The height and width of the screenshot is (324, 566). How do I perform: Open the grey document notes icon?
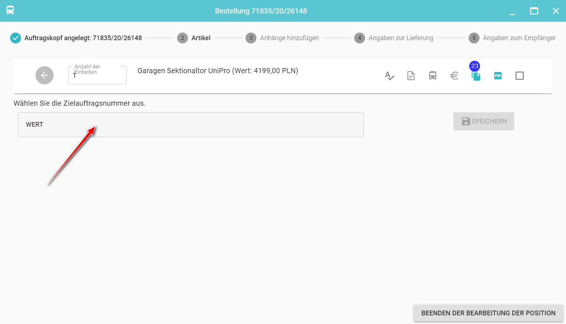pyautogui.click(x=411, y=76)
